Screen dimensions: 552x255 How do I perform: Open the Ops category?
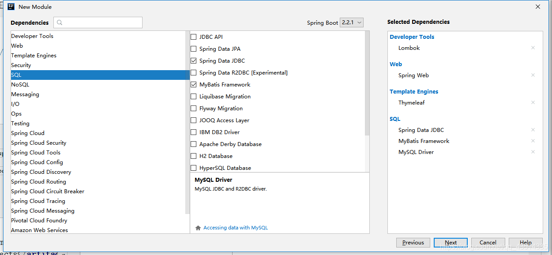[98, 113]
